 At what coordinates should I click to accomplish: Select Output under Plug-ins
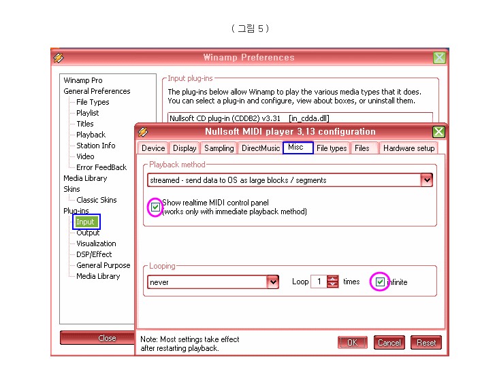point(88,233)
